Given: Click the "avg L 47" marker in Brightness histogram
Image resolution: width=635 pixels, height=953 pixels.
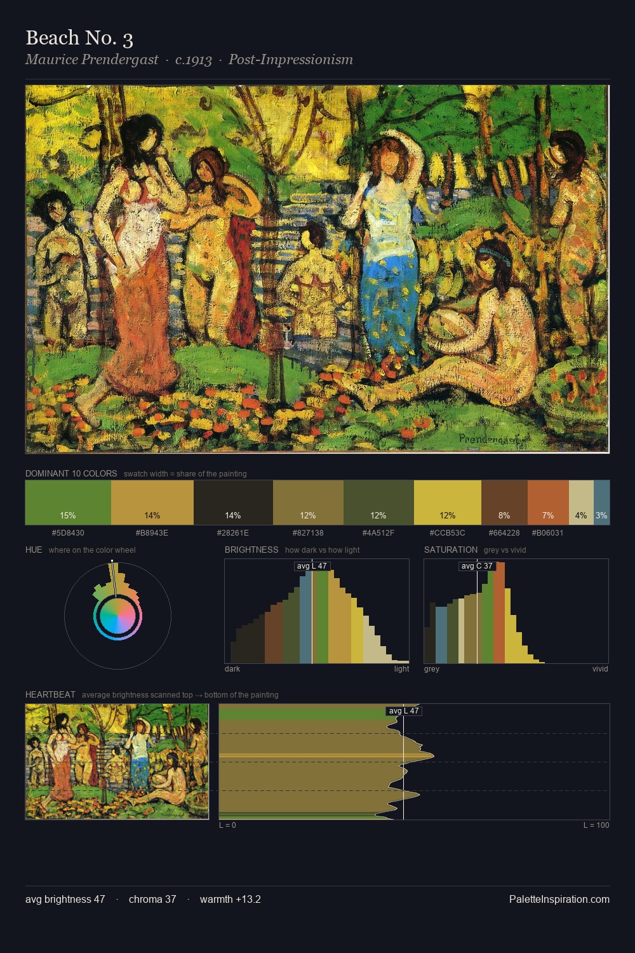Looking at the screenshot, I should 312,566.
